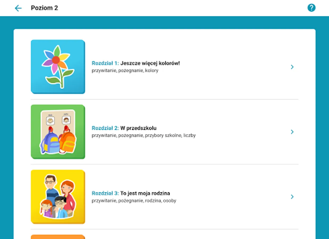Image resolution: width=329 pixels, height=239 pixels.
Task: Open the backpacks chapter image
Action: tap(58, 132)
